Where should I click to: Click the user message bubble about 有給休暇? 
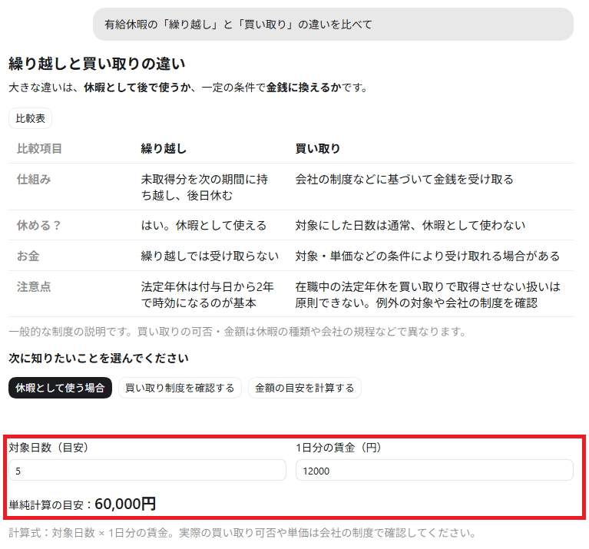pyautogui.click(x=333, y=25)
